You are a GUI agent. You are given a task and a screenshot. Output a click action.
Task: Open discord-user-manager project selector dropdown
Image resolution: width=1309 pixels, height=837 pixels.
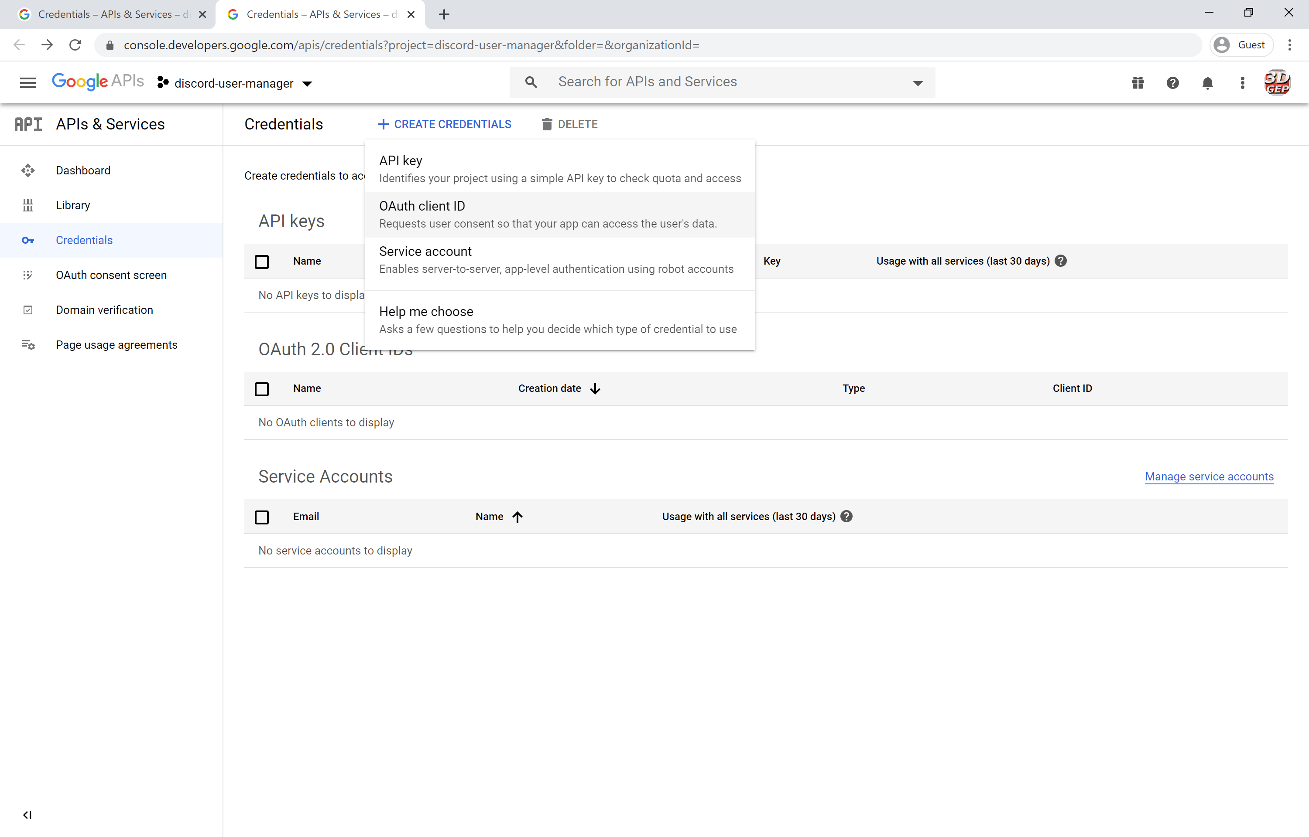click(235, 83)
